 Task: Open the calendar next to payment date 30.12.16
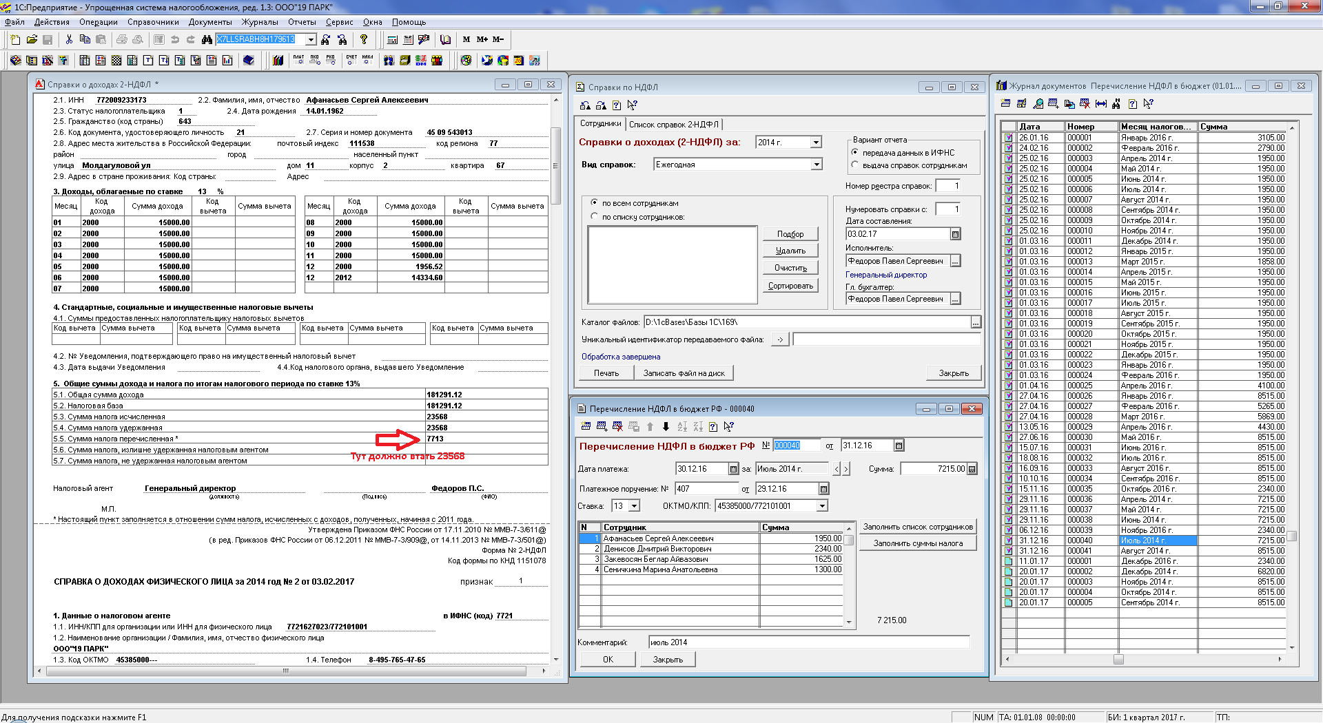[x=733, y=469]
